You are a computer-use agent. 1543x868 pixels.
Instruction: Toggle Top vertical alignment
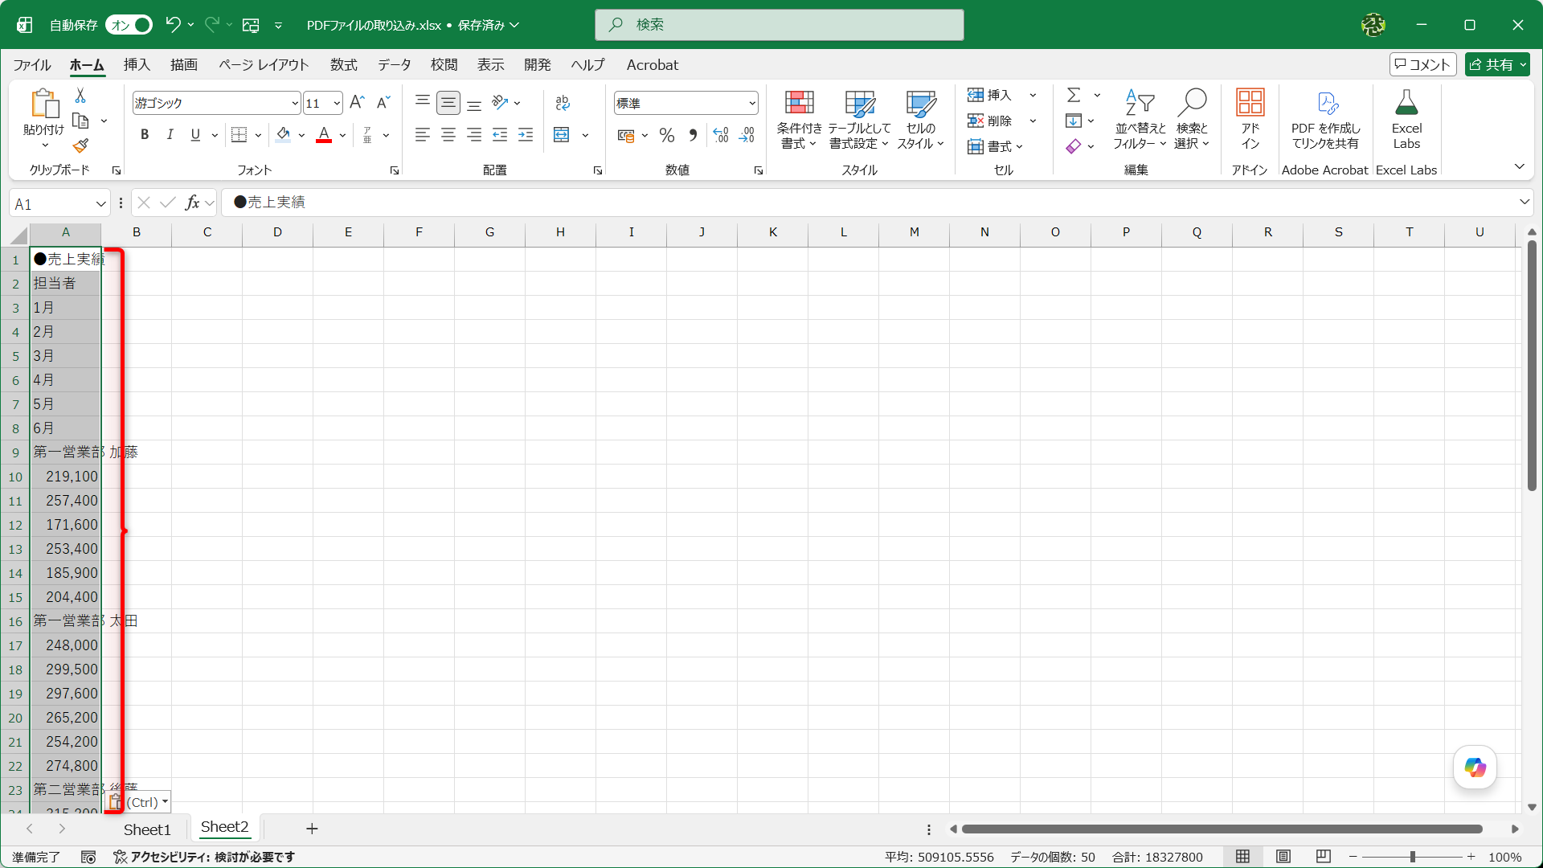click(423, 102)
